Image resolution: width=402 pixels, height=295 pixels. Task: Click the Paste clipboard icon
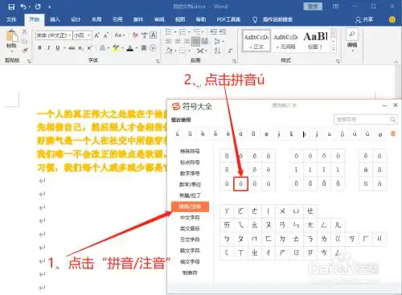[x=11, y=36]
